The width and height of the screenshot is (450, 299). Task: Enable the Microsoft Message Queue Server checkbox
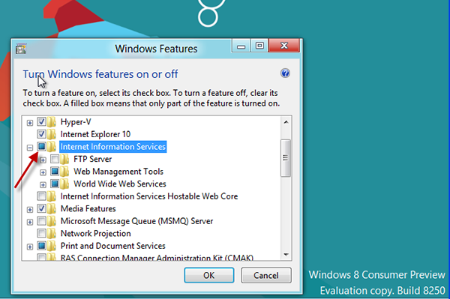coord(41,221)
